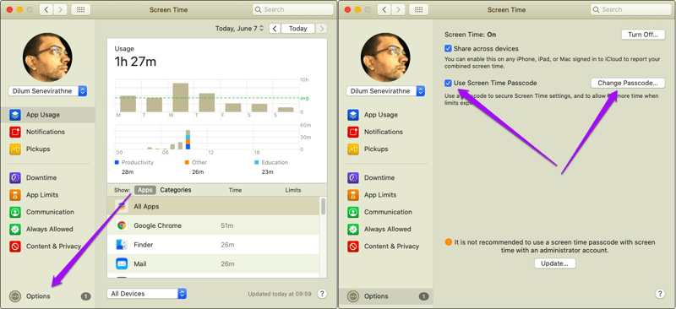Image resolution: width=676 pixels, height=309 pixels.
Task: Click the Turn Off button
Action: coord(643,35)
